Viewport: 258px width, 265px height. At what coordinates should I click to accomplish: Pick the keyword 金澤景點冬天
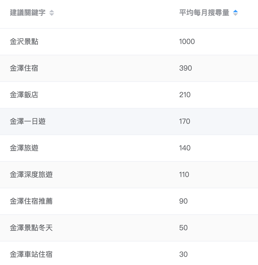coord(31,228)
